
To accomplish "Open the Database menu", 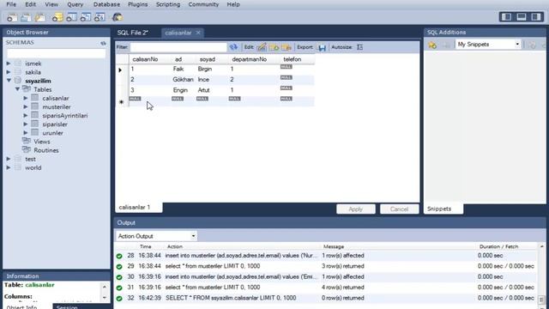I will pos(106,4).
